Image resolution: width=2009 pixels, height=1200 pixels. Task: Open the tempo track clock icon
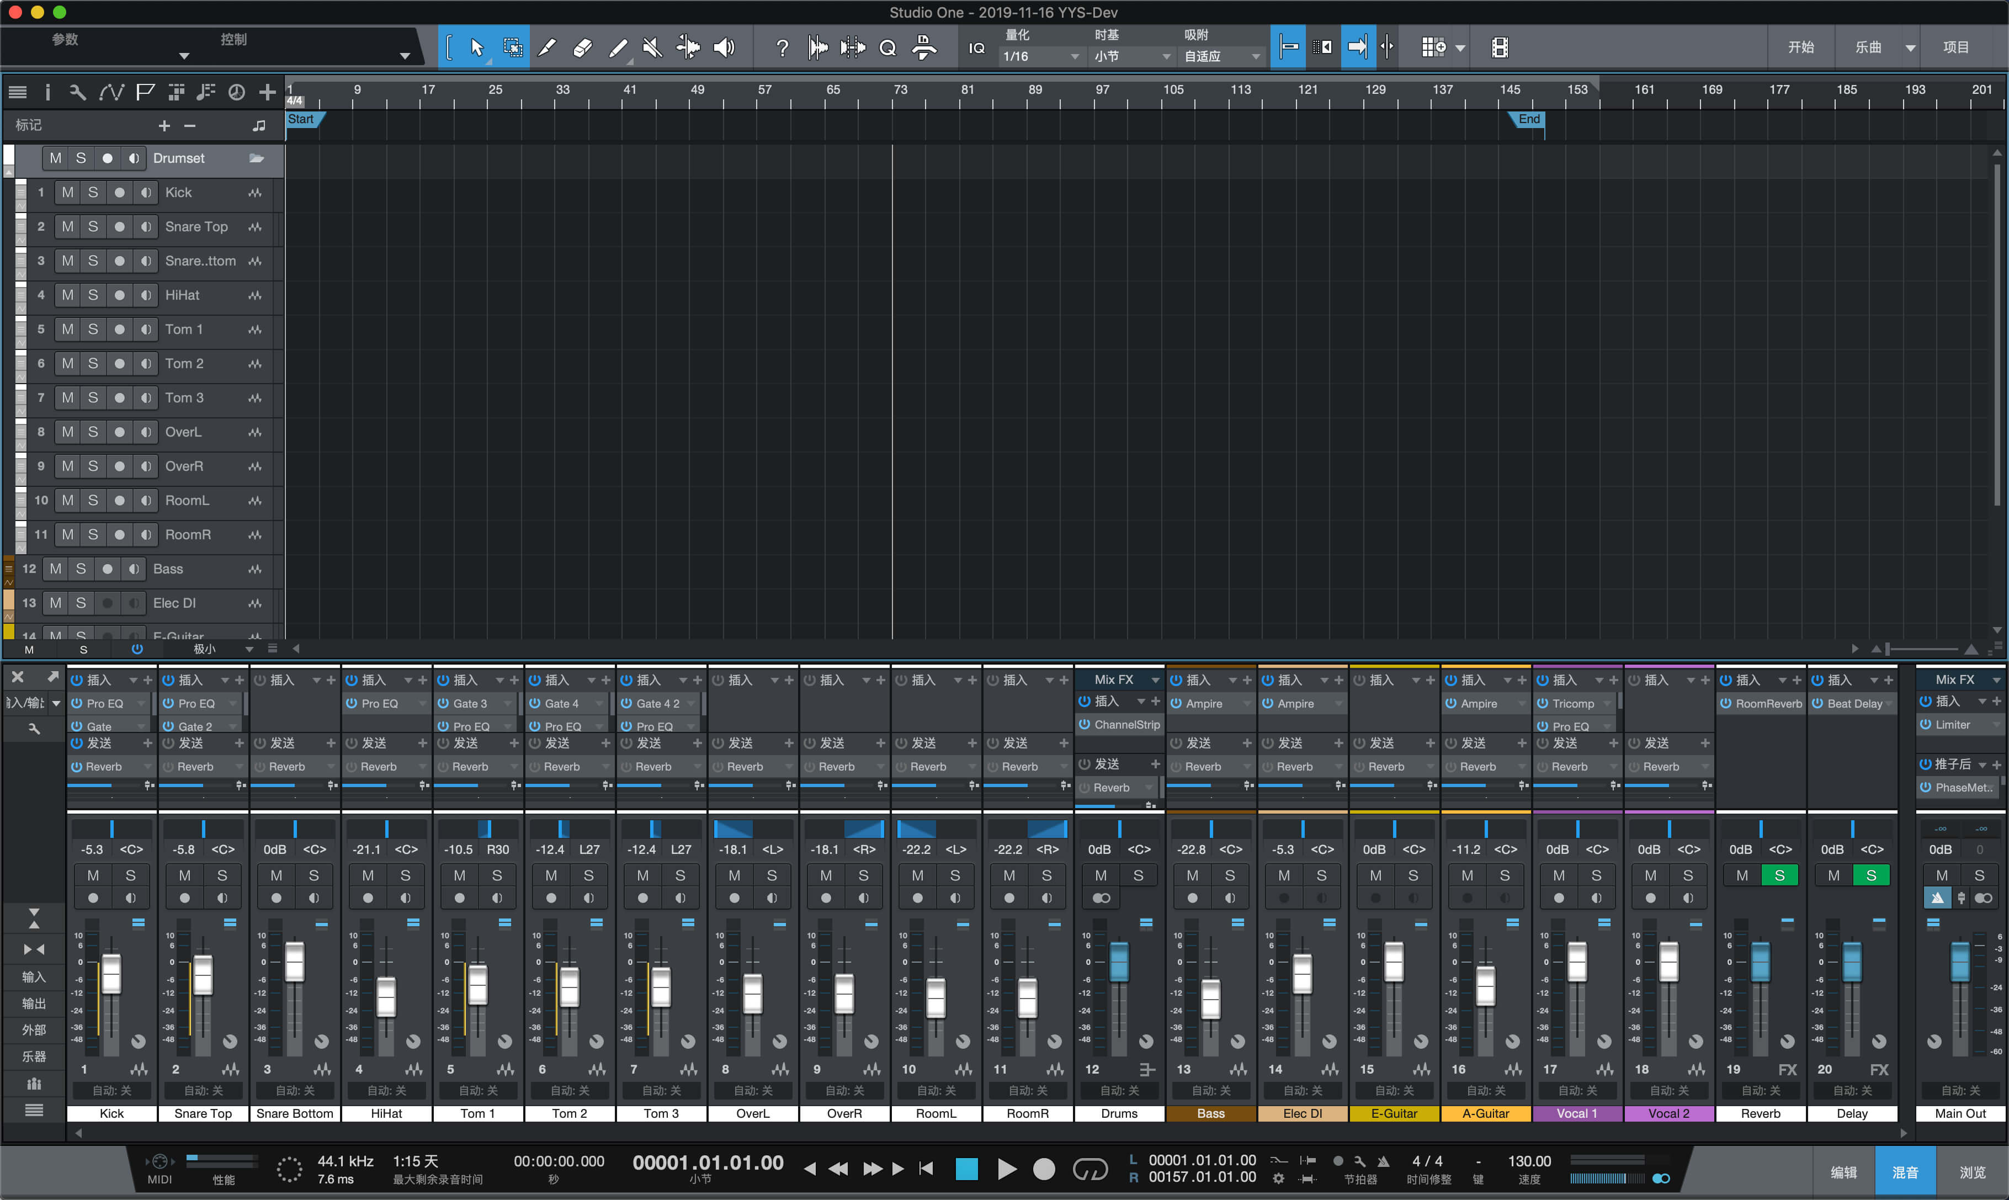pos(236,92)
